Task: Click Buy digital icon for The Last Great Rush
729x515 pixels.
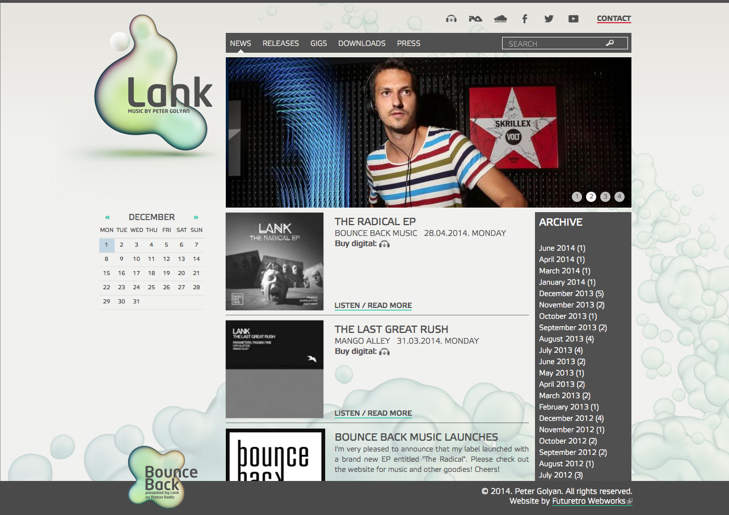Action: 385,351
